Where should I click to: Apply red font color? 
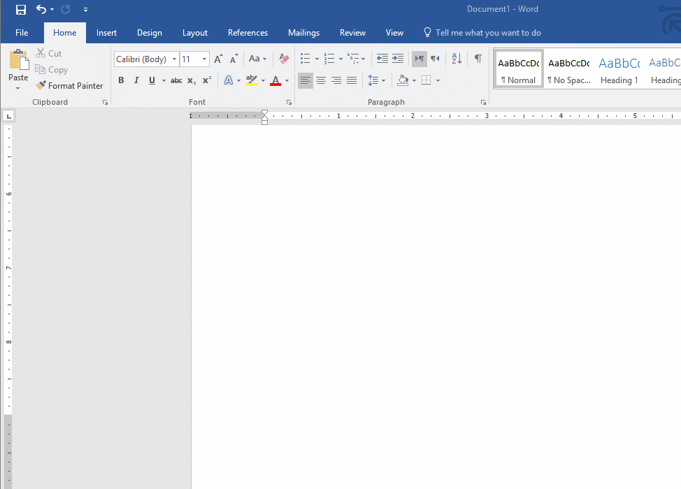[275, 80]
